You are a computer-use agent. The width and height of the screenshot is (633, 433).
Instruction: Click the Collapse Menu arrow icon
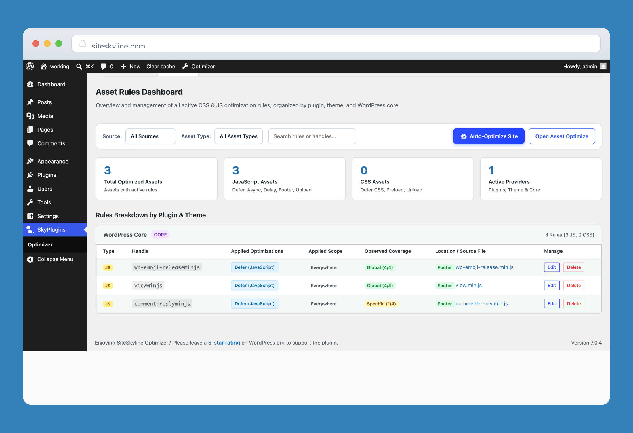[30, 259]
